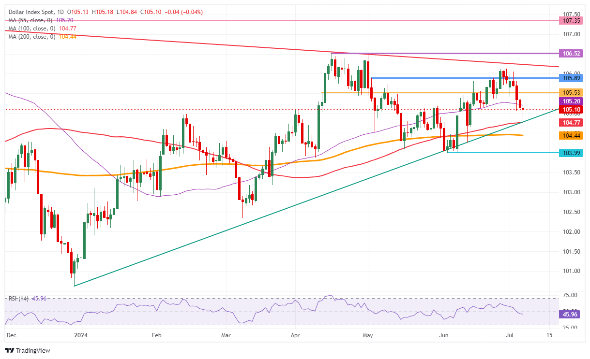This screenshot has width=590, height=359.
Task: Click the Apr label on the time axis
Action: coord(294,334)
